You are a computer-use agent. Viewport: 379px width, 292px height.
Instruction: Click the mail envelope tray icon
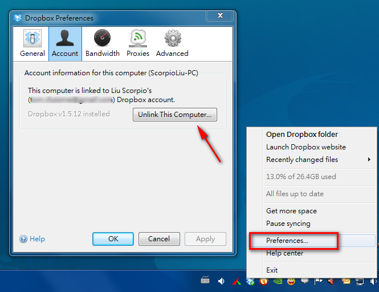click(346, 281)
